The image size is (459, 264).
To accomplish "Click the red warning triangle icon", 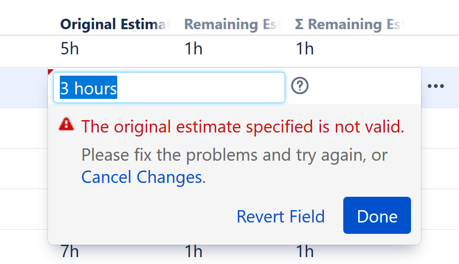I will [66, 125].
